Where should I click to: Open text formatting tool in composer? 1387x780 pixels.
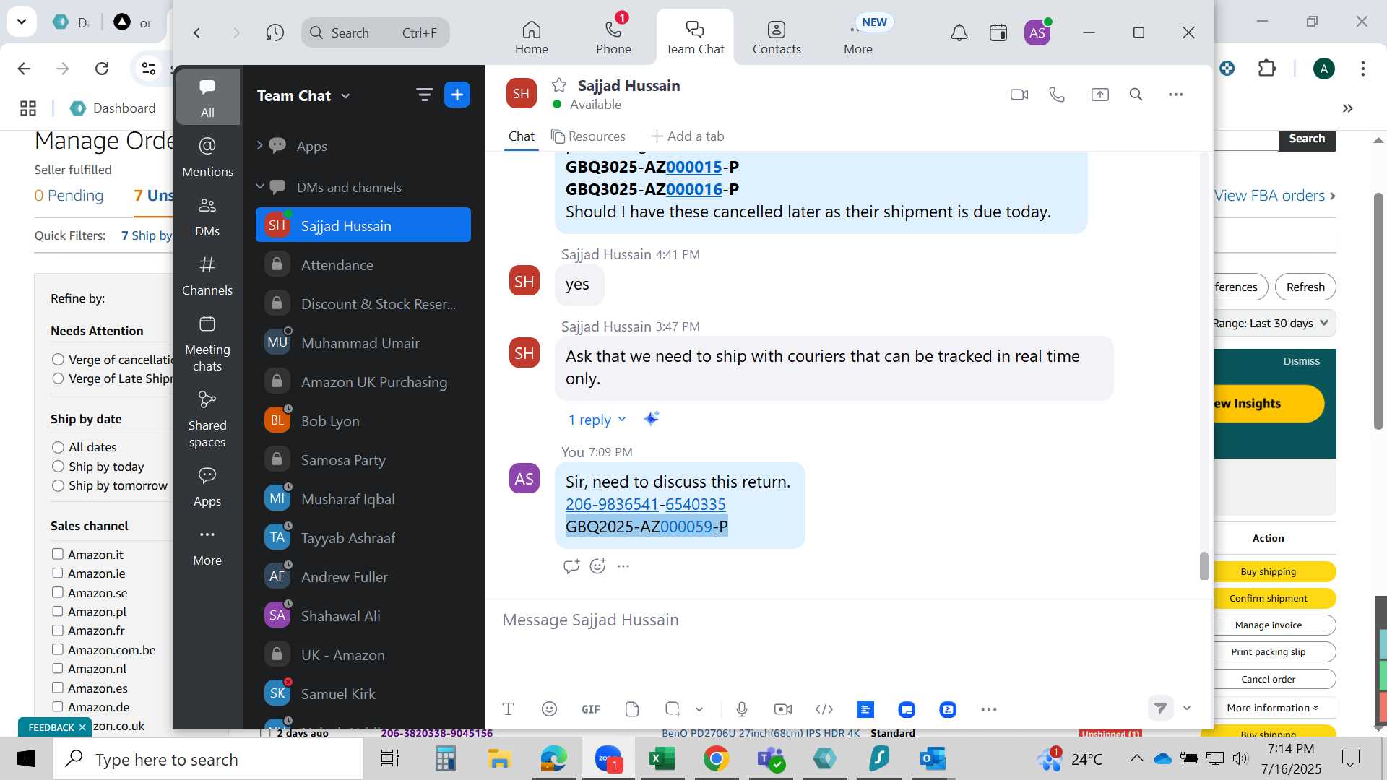(508, 709)
